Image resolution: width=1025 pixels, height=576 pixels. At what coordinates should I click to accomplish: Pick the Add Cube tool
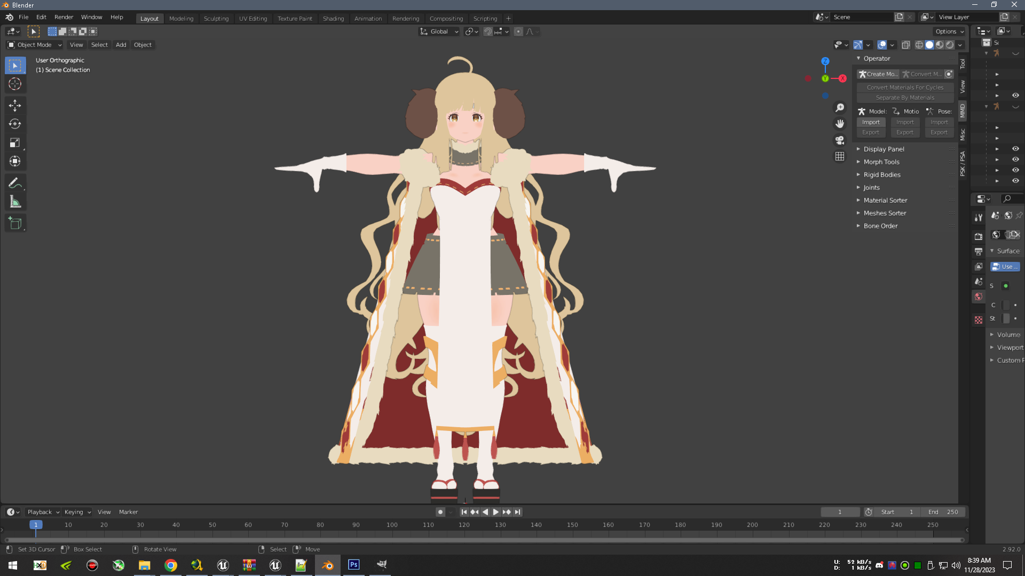[x=15, y=223]
